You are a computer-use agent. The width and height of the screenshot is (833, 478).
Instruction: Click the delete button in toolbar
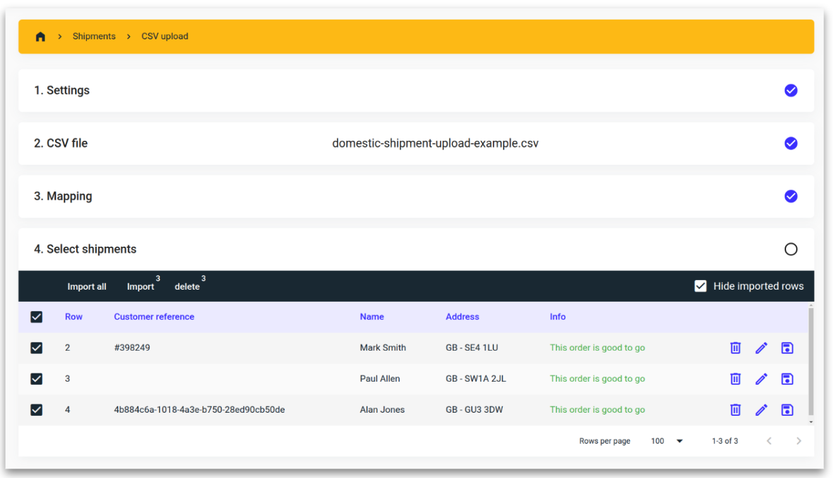(x=187, y=287)
